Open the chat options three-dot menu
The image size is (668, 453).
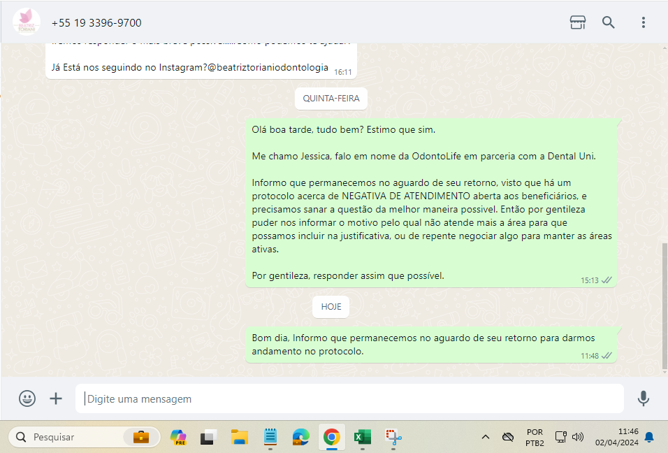point(643,22)
